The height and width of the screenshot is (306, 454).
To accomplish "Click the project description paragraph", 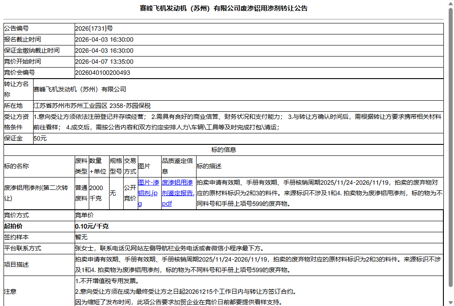I will coord(258,264).
